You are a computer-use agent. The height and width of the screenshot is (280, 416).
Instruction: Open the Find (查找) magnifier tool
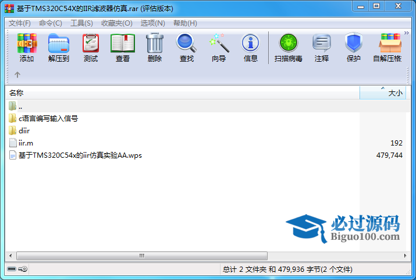[187, 48]
